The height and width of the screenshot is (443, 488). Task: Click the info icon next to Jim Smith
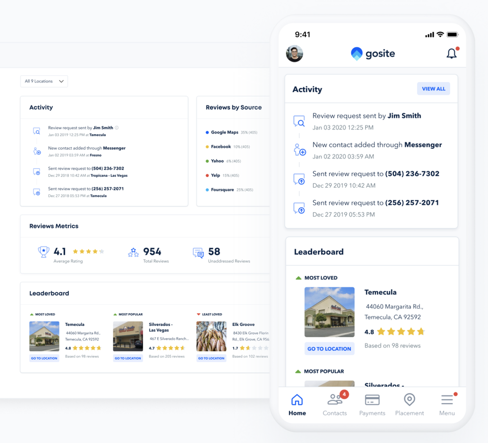coord(117,127)
